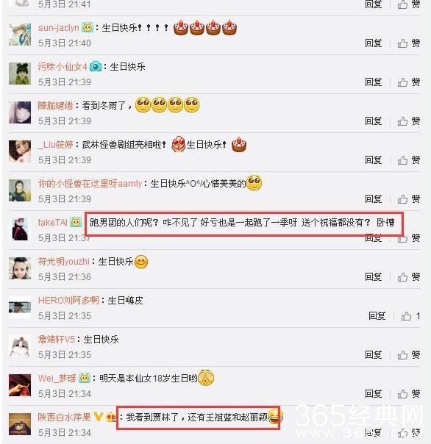Click the verified V badge of 陕西白水苹果
This screenshot has height=444, width=431.
coord(98,417)
